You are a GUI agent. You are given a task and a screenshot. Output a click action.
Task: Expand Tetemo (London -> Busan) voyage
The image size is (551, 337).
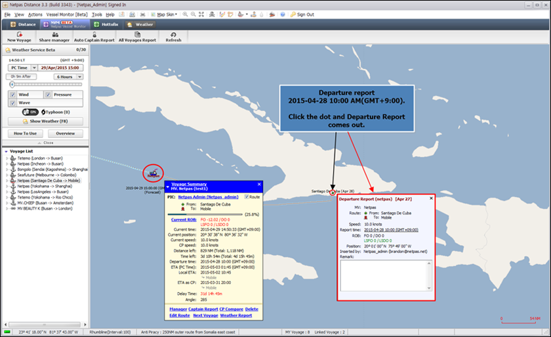pos(7,158)
